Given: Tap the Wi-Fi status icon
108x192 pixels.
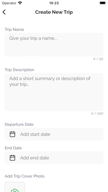Looking at the screenshot, I should 20,3.
